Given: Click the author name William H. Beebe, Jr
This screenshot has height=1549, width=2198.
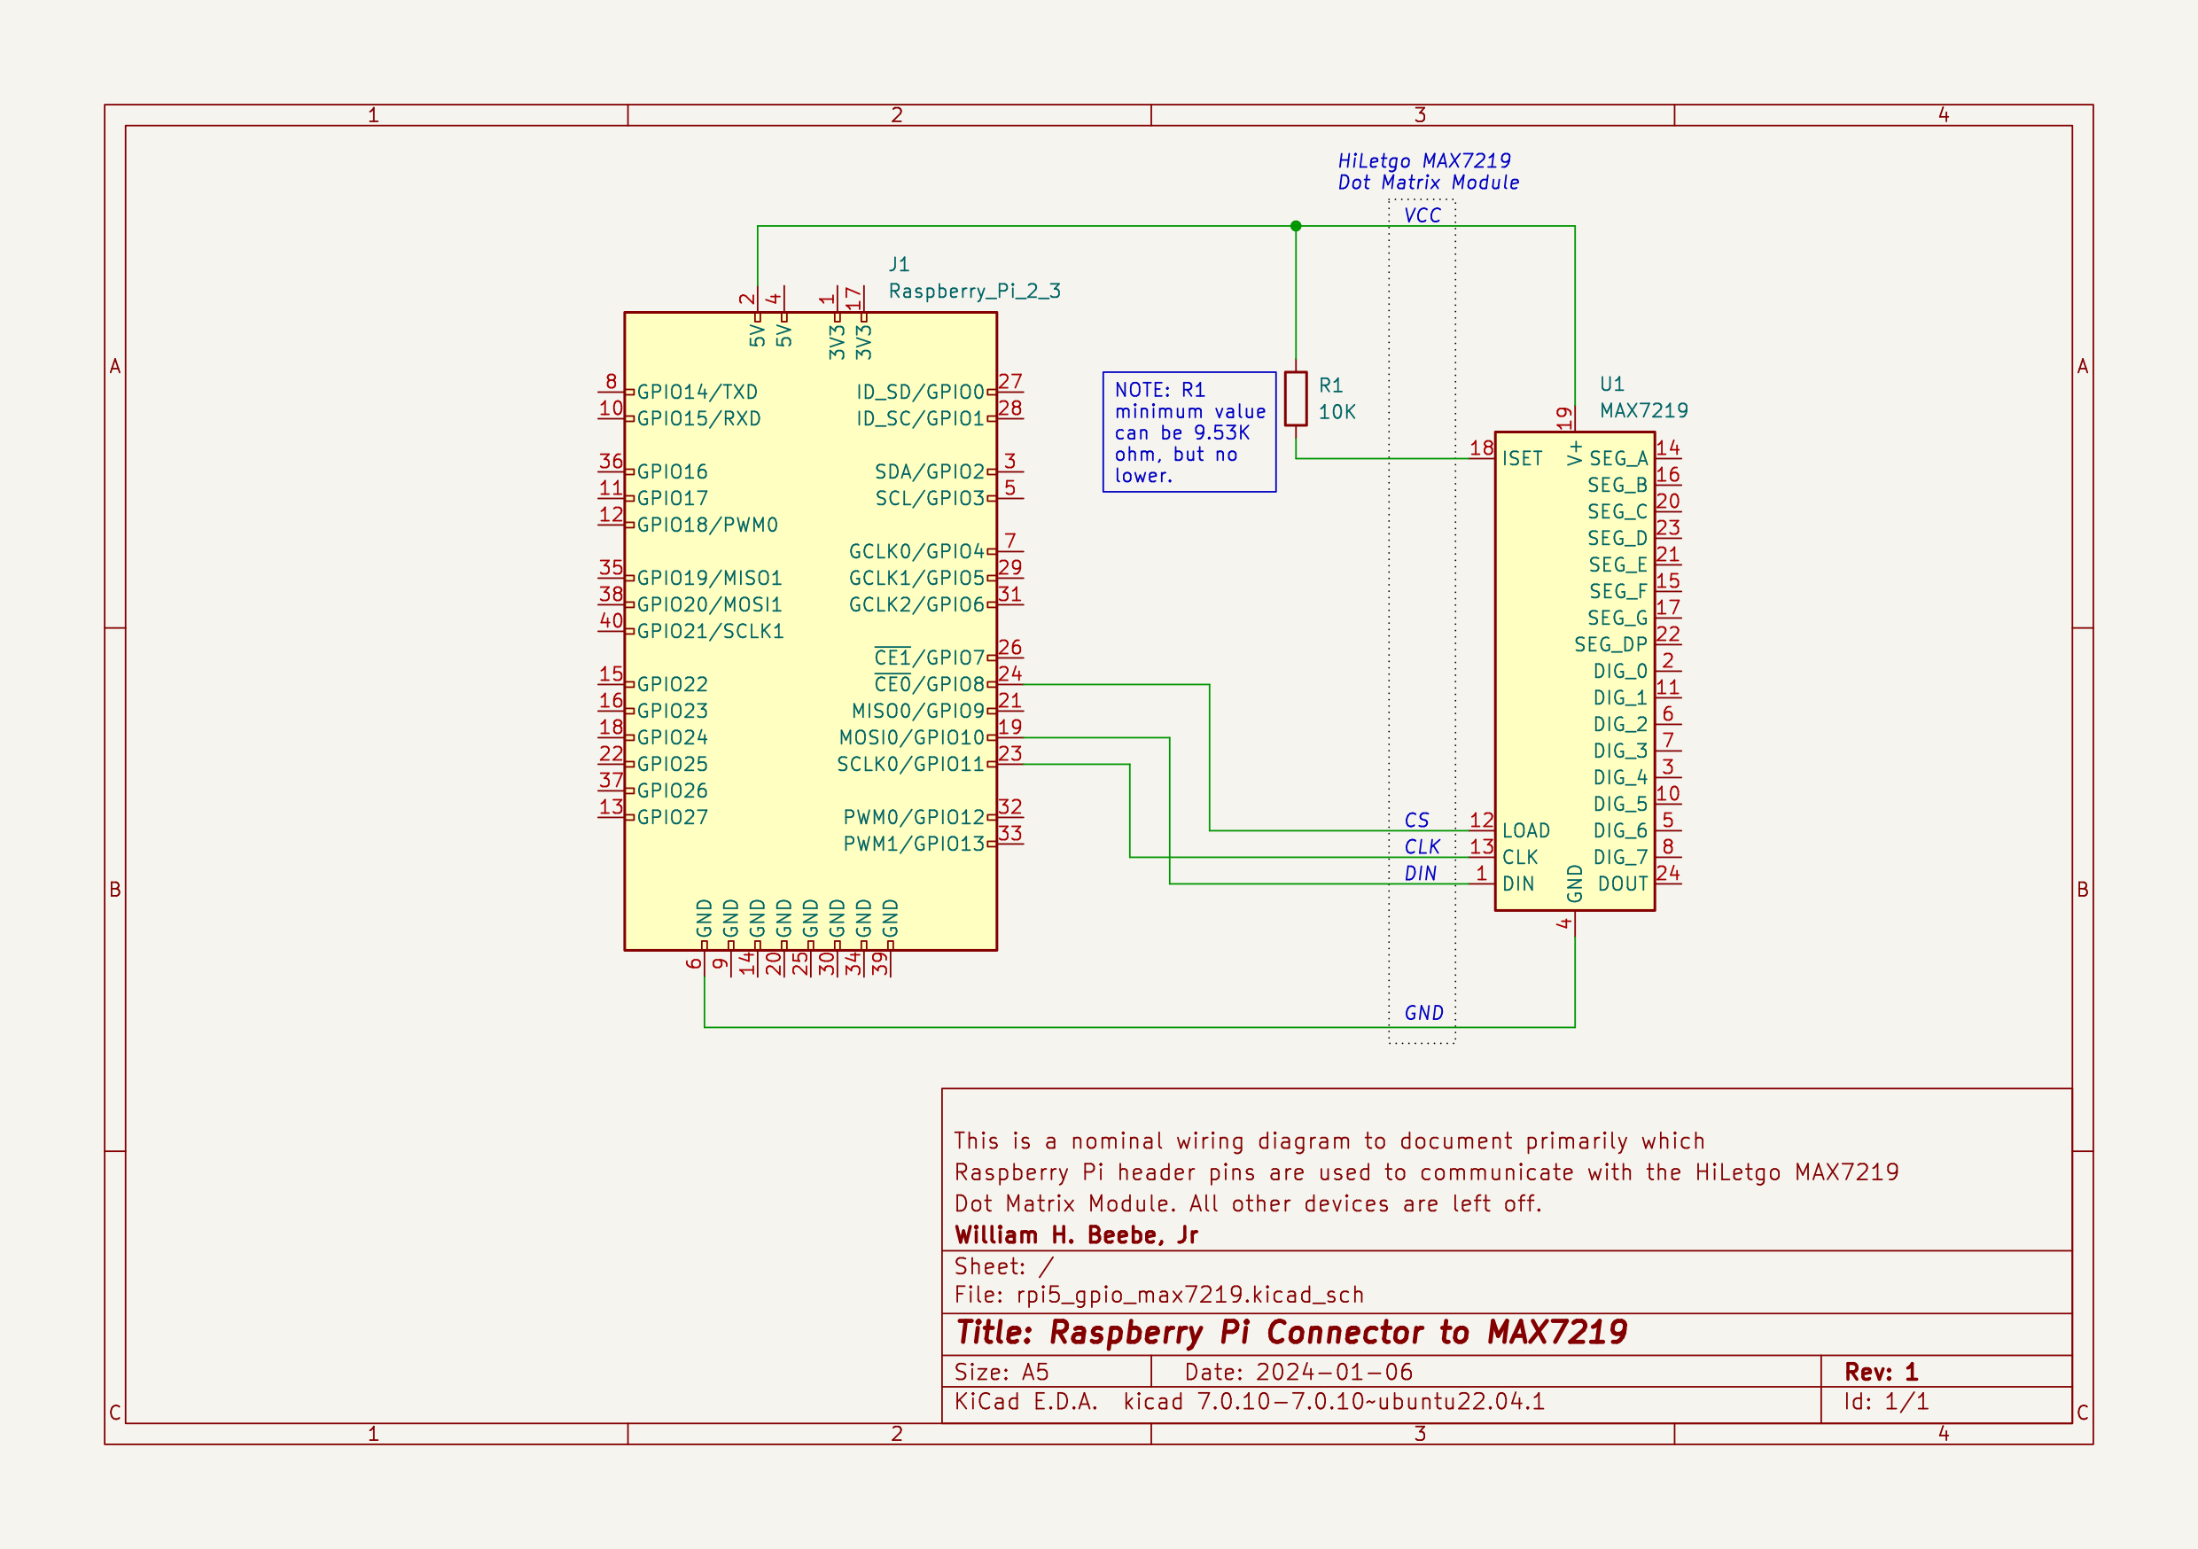Looking at the screenshot, I should (x=1076, y=1236).
